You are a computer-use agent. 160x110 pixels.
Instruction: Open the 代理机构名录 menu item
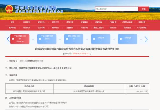[x=127, y=22]
